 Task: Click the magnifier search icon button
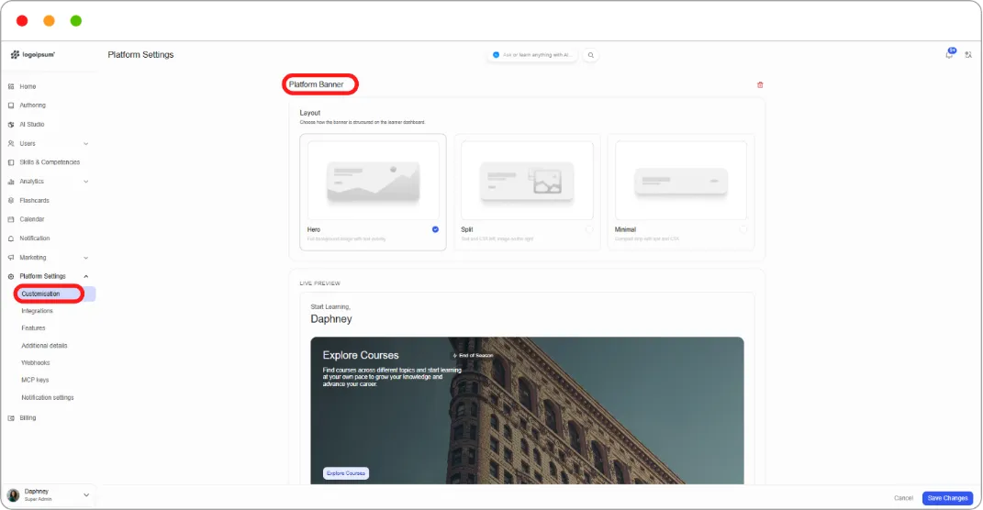(590, 55)
